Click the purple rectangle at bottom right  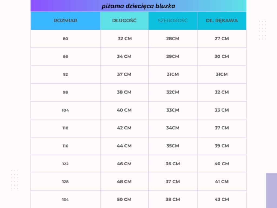point(271,190)
